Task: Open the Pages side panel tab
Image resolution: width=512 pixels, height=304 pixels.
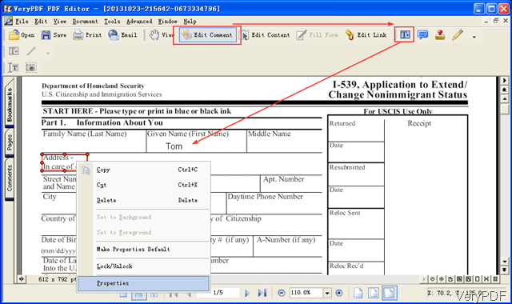Action: point(10,142)
